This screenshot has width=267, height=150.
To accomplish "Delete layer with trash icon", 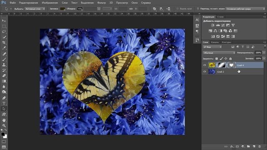I will click(259, 146).
